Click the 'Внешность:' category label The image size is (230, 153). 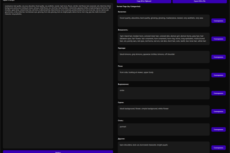[x=123, y=30]
